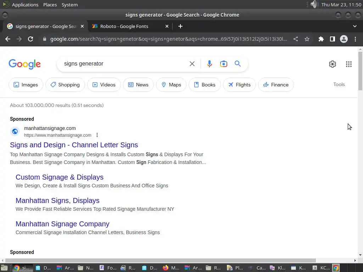363x272 pixels.
Task: Open the Applications menu
Action: [x=25, y=5]
